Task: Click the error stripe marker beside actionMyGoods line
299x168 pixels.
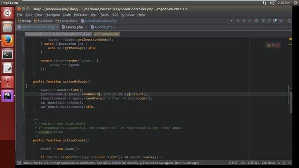Action: 291,89
